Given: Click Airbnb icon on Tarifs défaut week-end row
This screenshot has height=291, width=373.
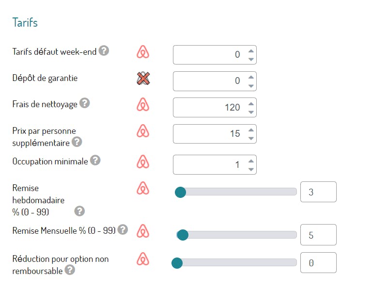Looking at the screenshot, I should pos(143,52).
